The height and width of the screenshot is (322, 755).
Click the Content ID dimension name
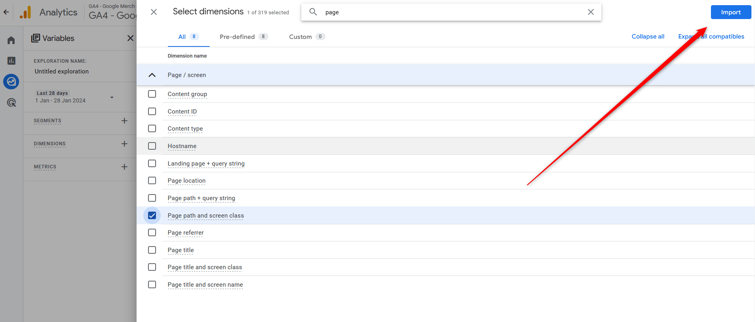point(182,112)
